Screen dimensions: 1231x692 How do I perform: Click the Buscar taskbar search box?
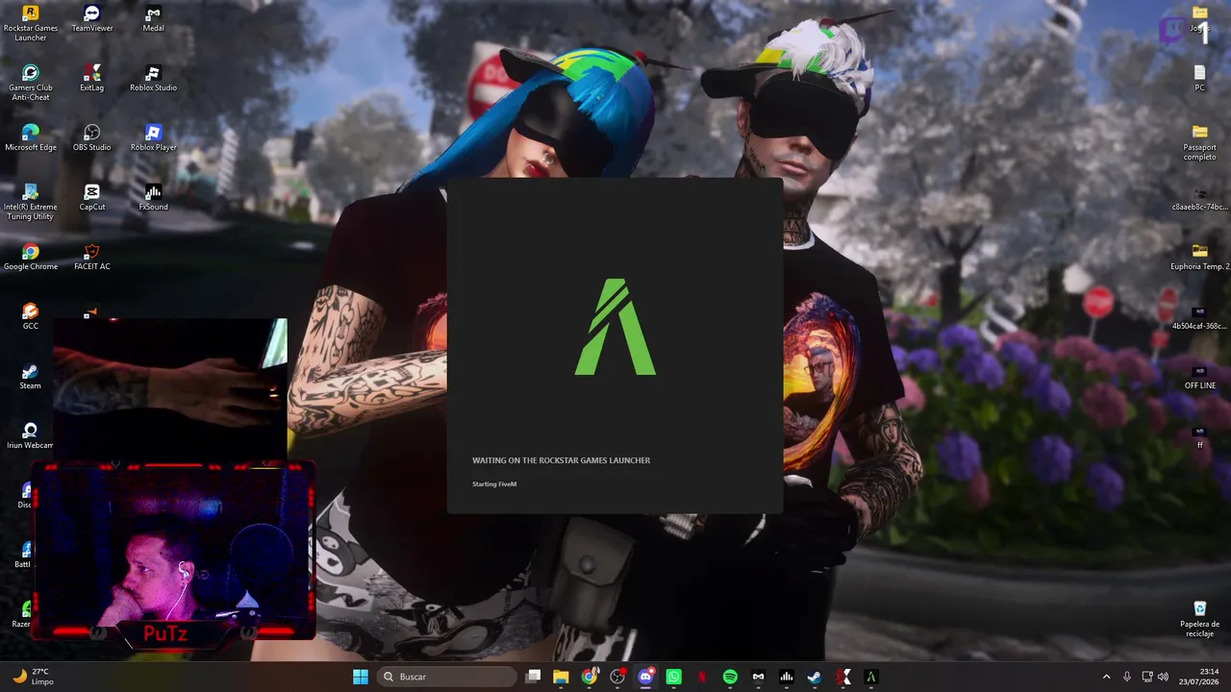[448, 677]
